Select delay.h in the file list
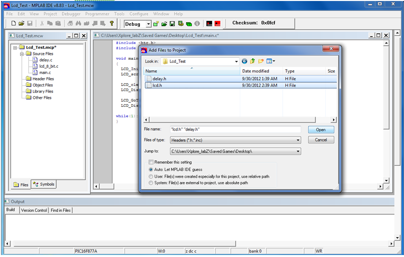The height and width of the screenshot is (257, 404). tap(241, 79)
